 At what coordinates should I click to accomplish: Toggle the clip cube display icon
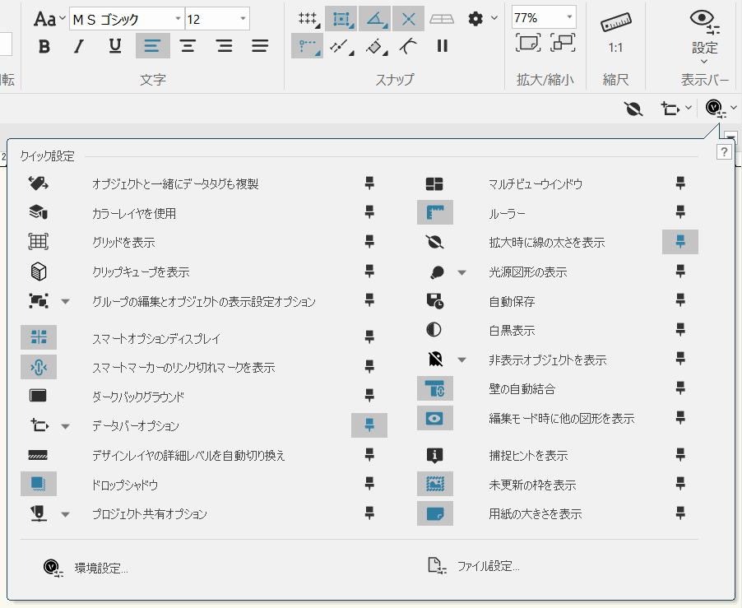(39, 272)
